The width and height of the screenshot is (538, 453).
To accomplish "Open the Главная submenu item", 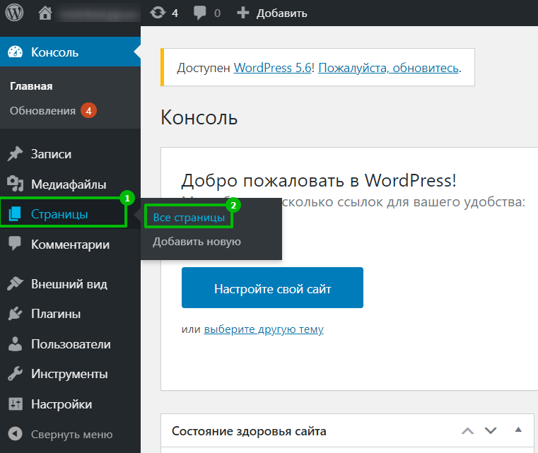I will (x=31, y=86).
